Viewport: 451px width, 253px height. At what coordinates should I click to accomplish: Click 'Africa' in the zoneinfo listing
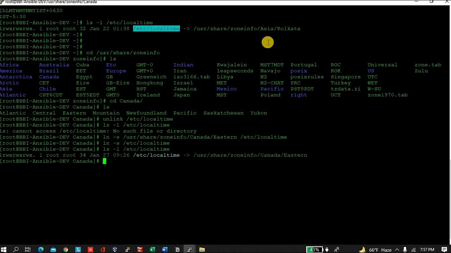(x=10, y=65)
